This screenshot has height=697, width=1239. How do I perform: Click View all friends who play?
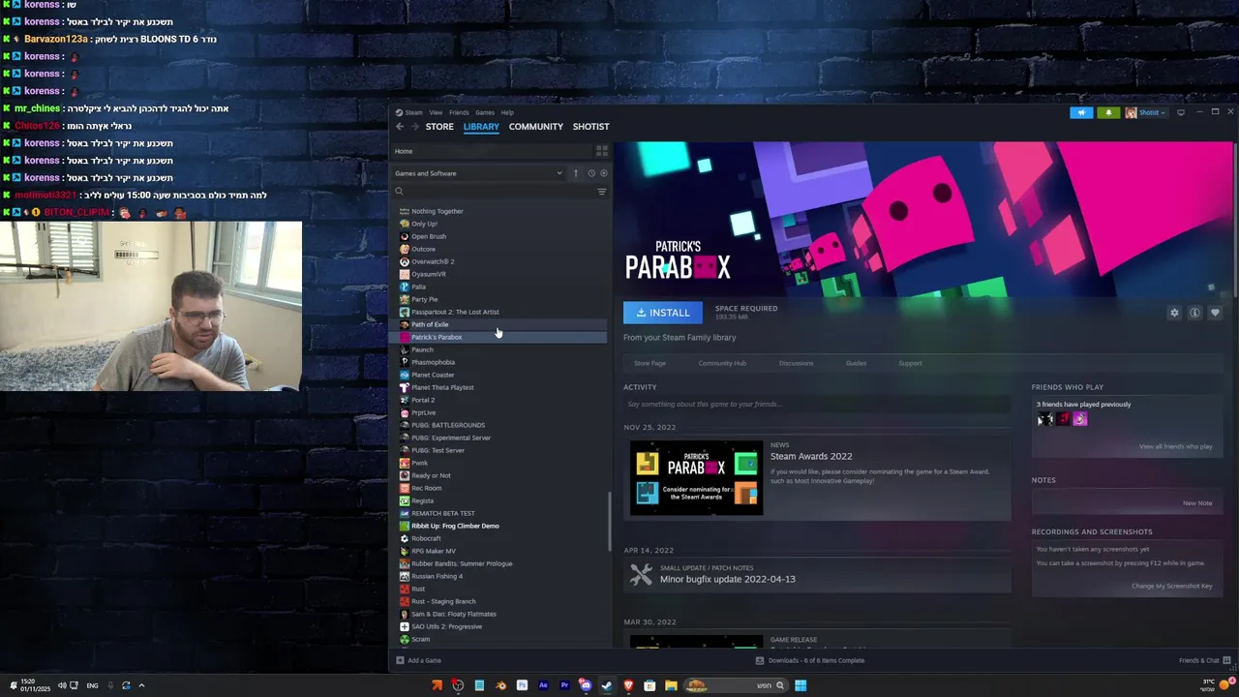(x=1175, y=446)
